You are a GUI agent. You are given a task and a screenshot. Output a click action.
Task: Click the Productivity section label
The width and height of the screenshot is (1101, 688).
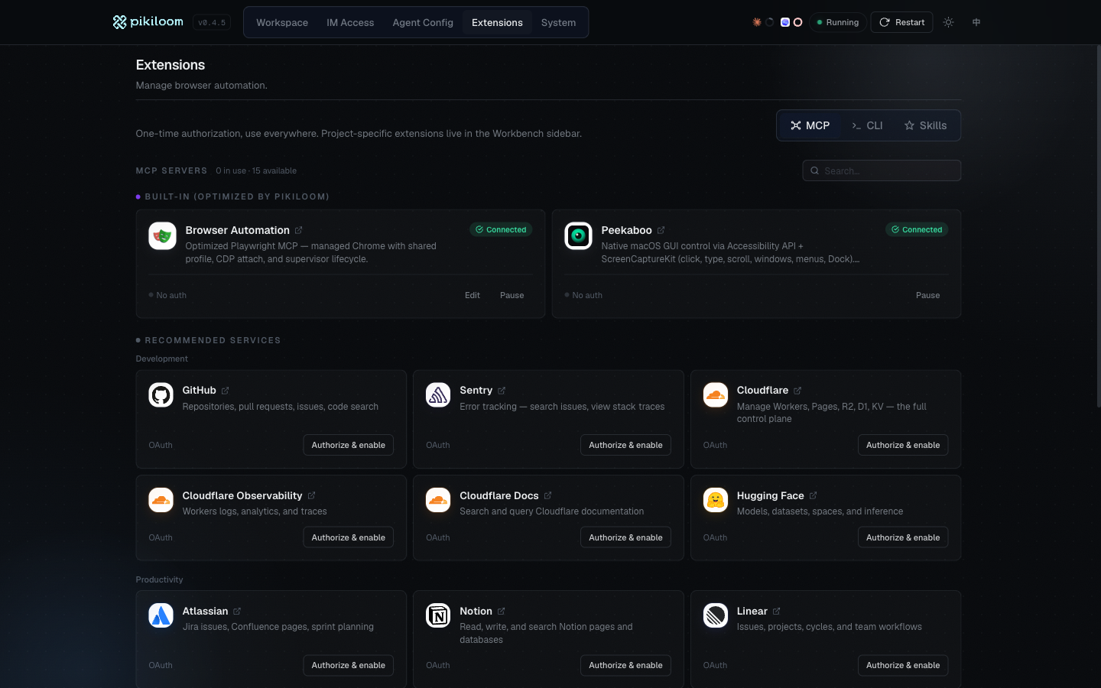click(159, 579)
